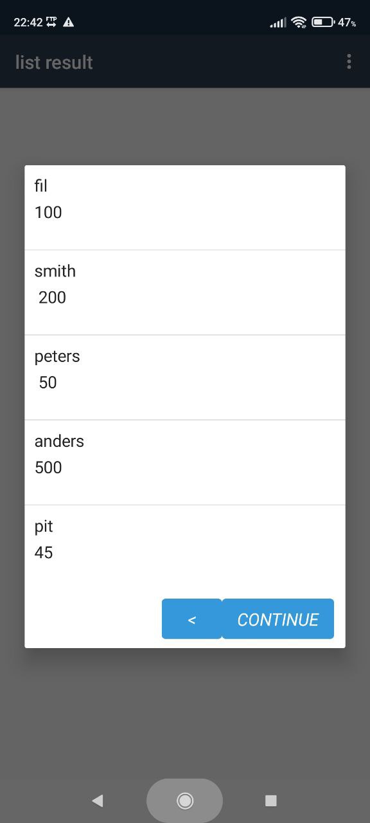The image size is (370, 823).
Task: Tap the status bar clock showing 22:42
Action: tap(28, 22)
